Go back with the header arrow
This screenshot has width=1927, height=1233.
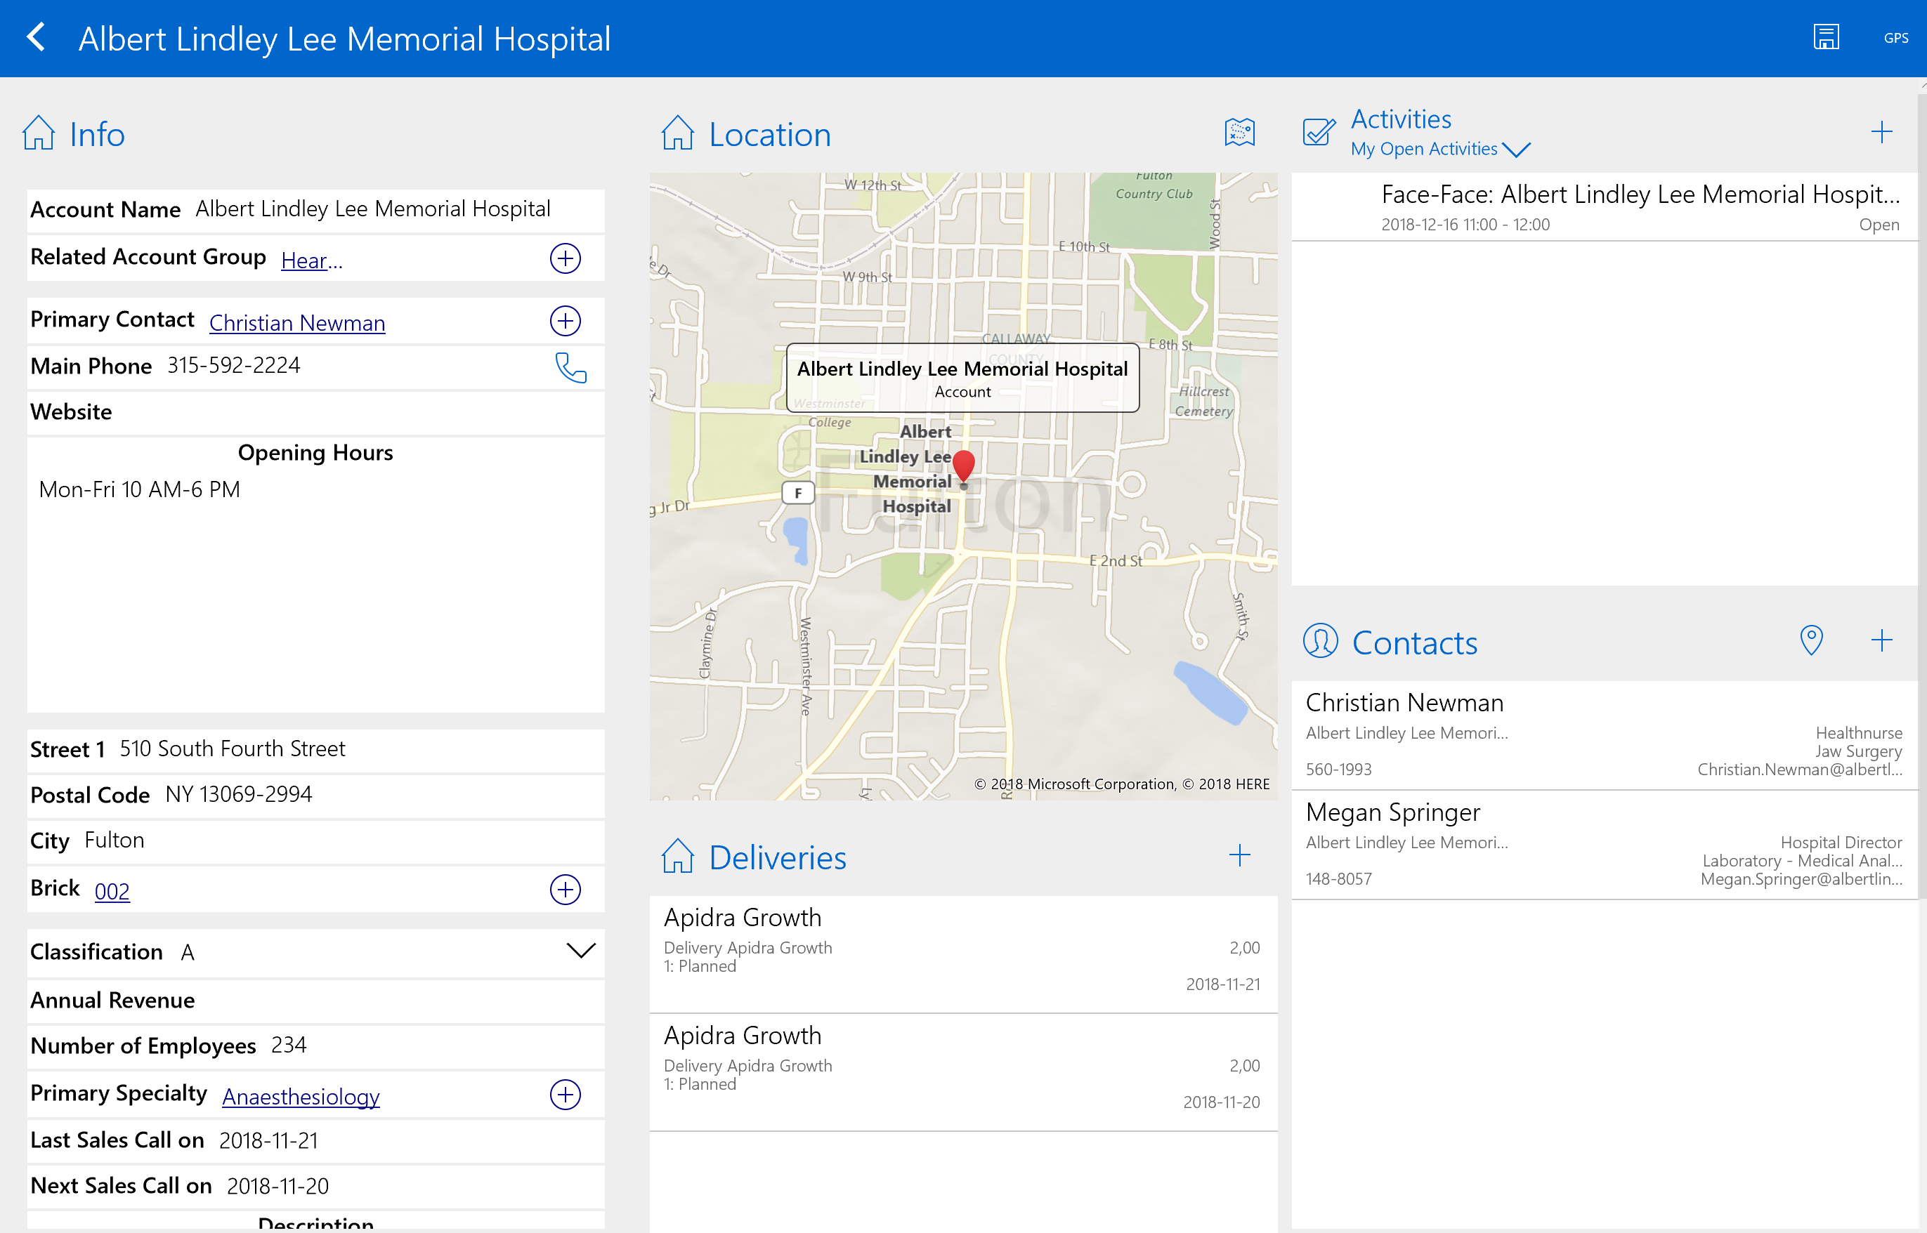pyautogui.click(x=36, y=38)
